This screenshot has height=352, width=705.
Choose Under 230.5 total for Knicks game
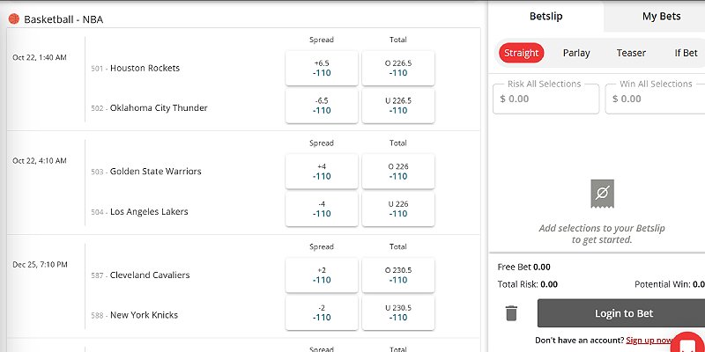[398, 312]
